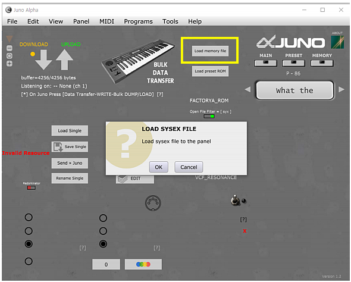
Task: Open the View menu
Action: pos(56,21)
